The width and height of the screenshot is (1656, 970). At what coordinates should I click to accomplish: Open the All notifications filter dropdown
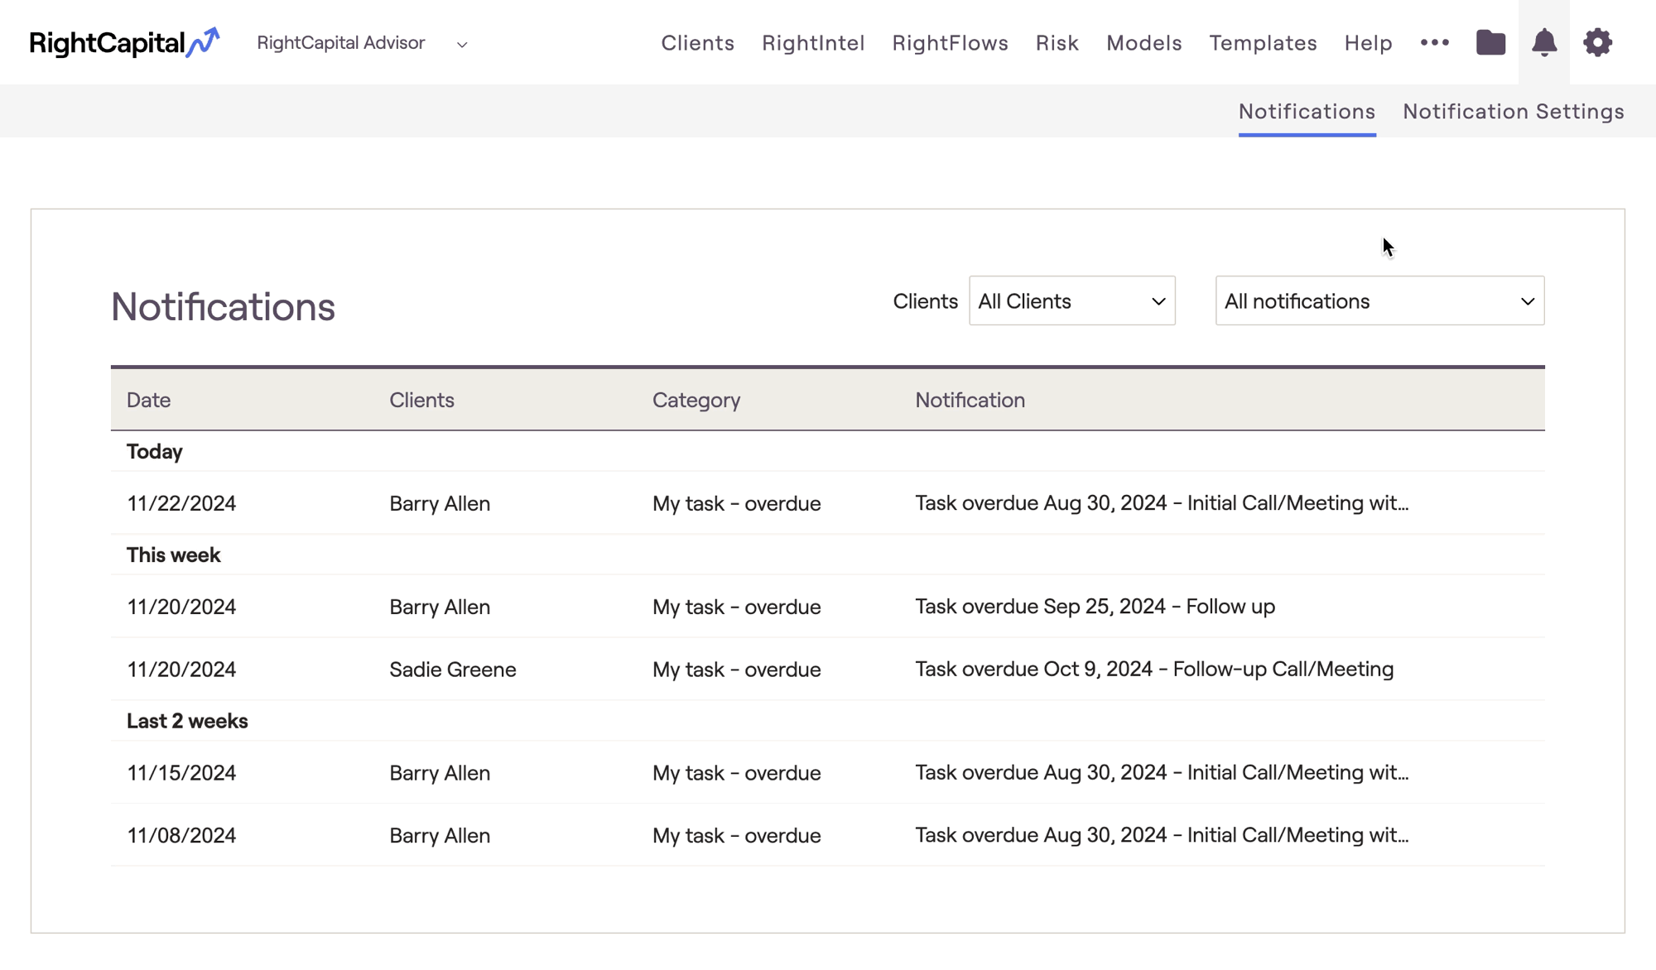point(1379,300)
